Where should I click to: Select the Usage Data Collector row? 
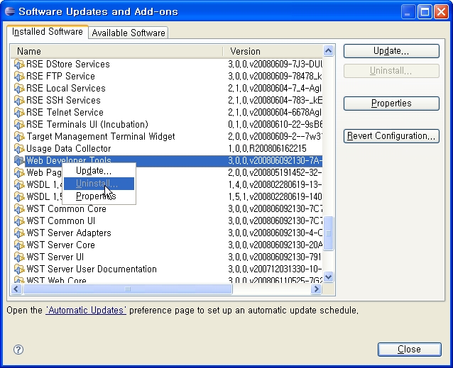(x=167, y=148)
